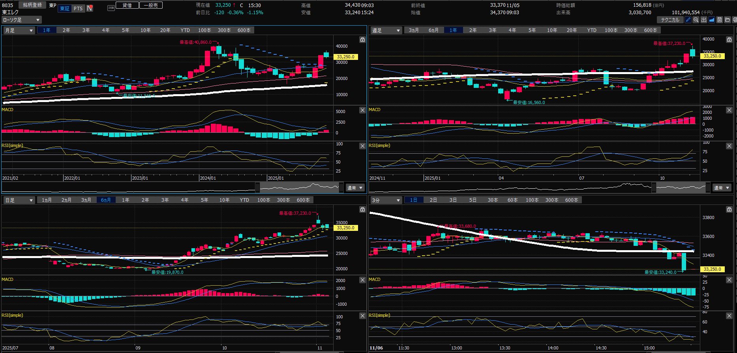Expand the 月足 timeframe dropdown
Viewport: 737px width, 353px height.
point(19,30)
